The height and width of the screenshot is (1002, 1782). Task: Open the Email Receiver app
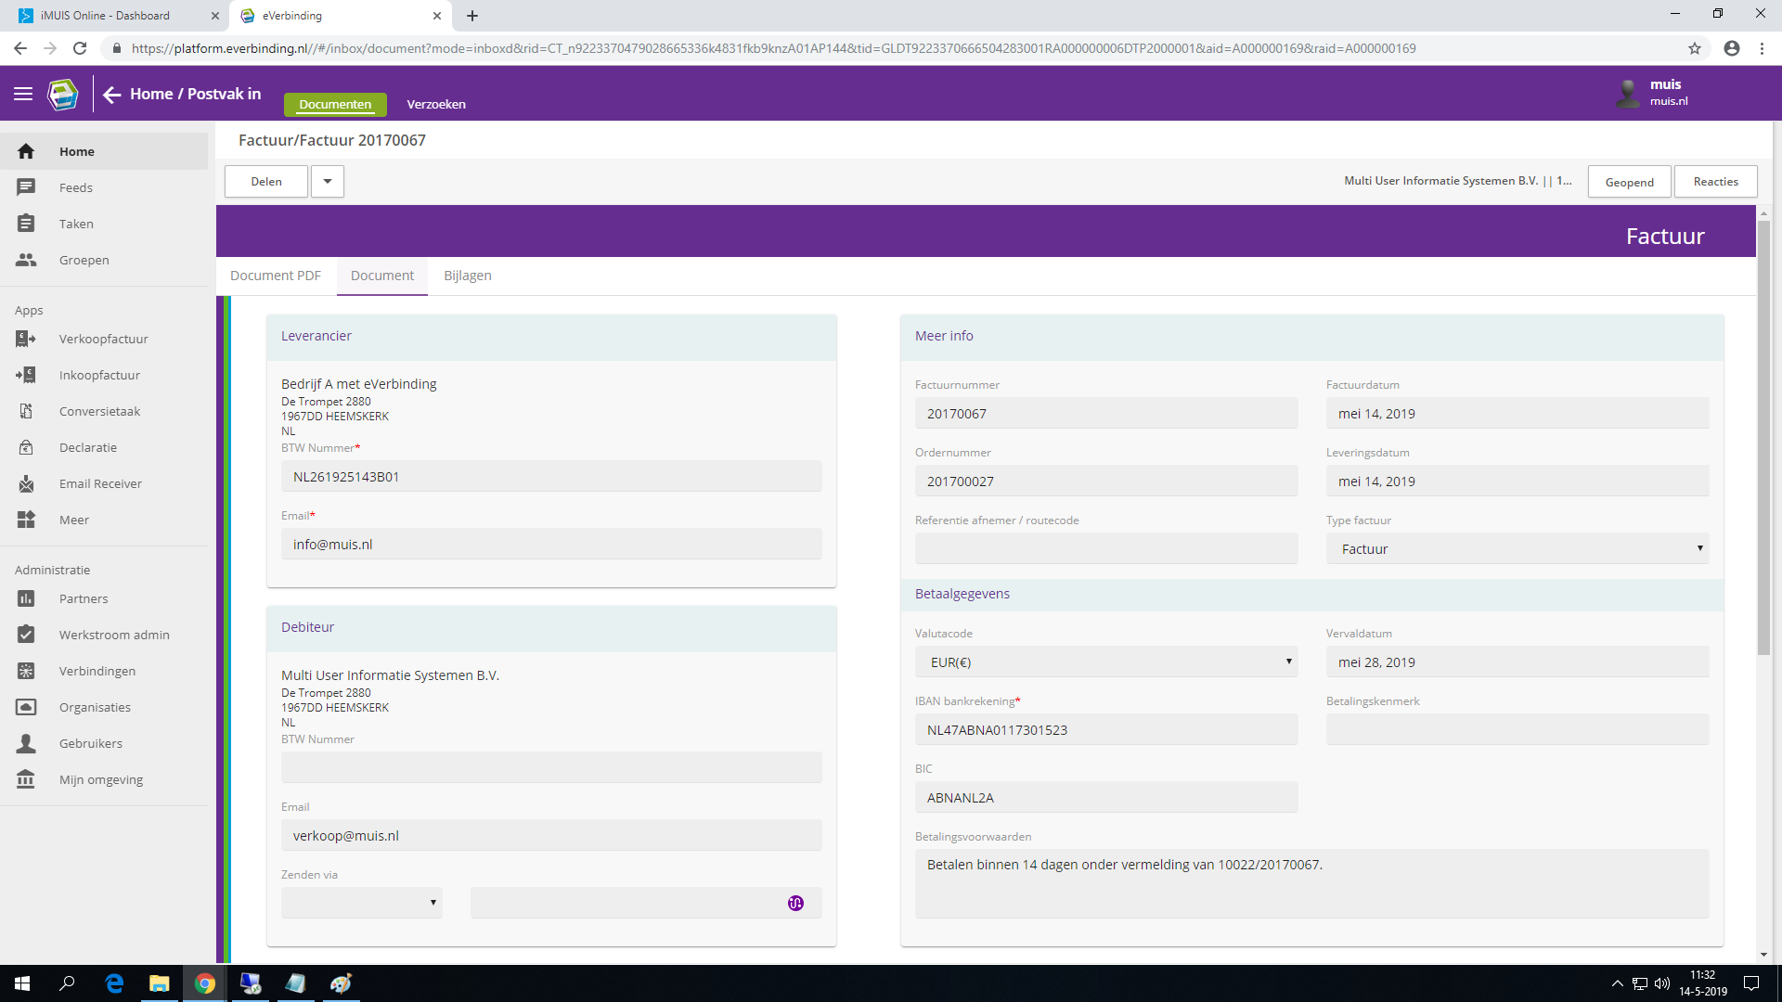click(x=100, y=483)
